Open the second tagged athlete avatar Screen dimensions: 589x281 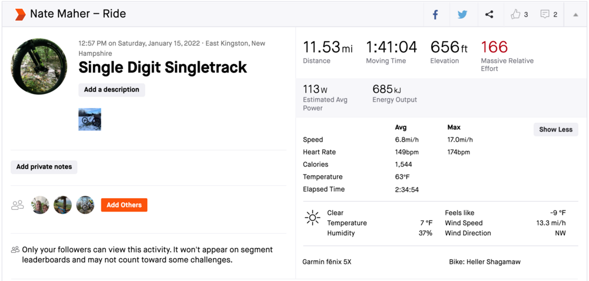tap(62, 205)
